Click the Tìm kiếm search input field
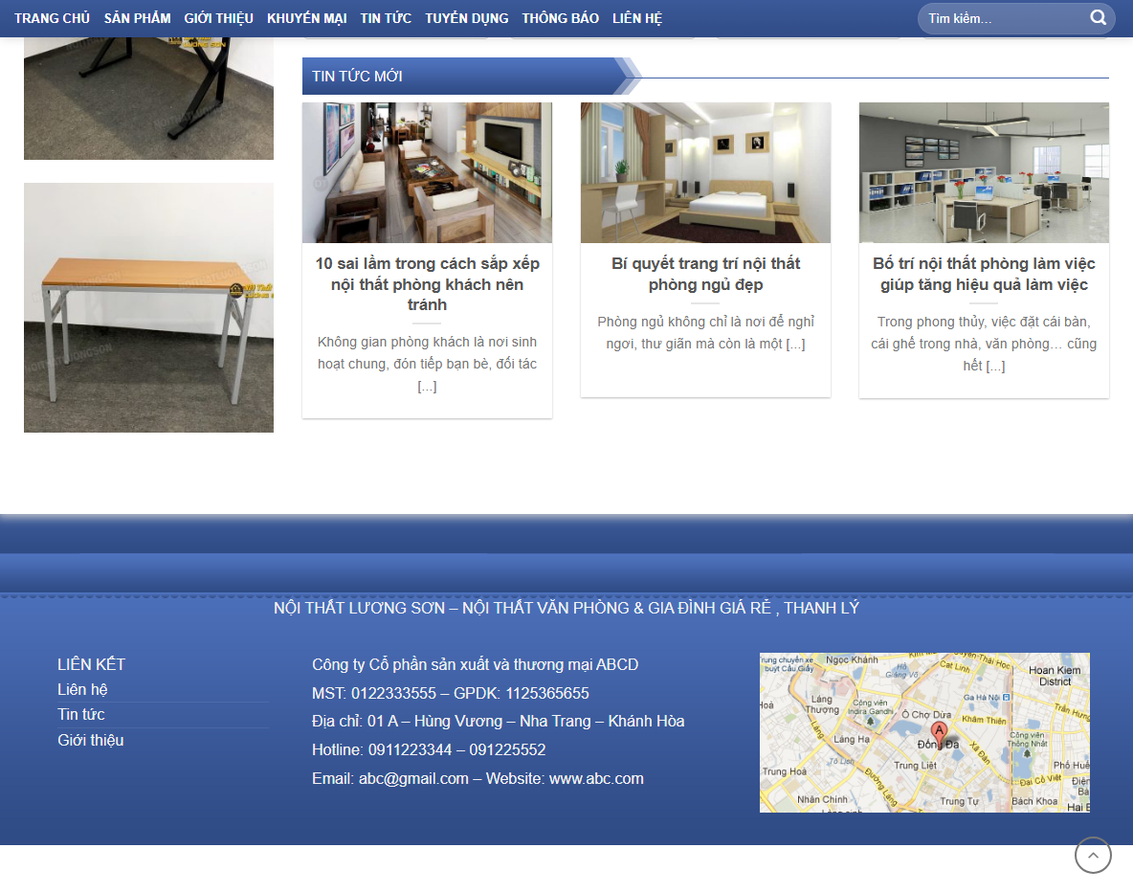The height and width of the screenshot is (893, 1133). pyautogui.click(x=995, y=17)
